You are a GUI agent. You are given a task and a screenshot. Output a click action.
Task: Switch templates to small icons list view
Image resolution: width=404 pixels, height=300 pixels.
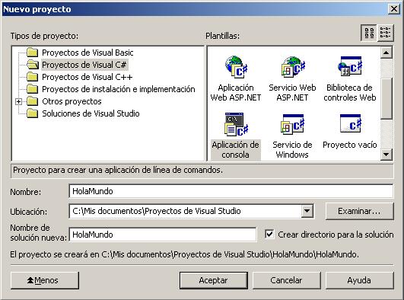385,33
